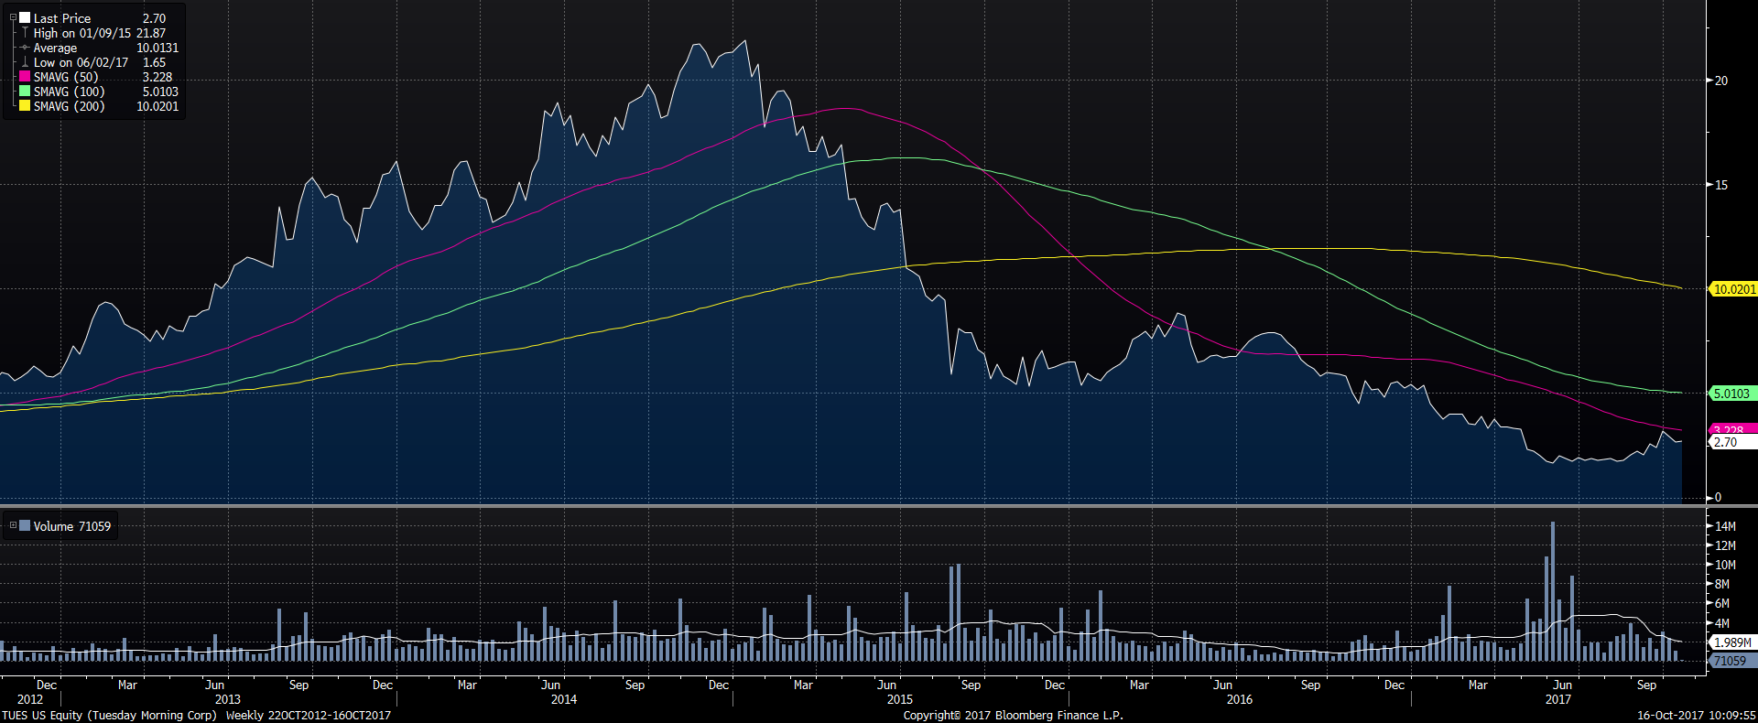Viewport: 1758px width, 723px height.
Task: Select the 'Low on 06/02/17' legend entry
Action: [81, 62]
